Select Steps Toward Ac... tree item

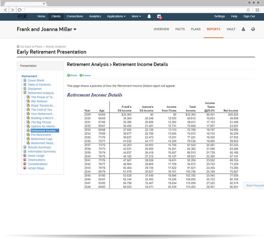click(43, 105)
